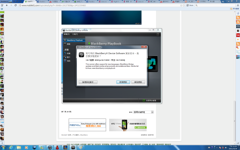This screenshot has height=150, width=240.
Task: Open the Messenger people icon on taskbar
Action: tap(42, 147)
